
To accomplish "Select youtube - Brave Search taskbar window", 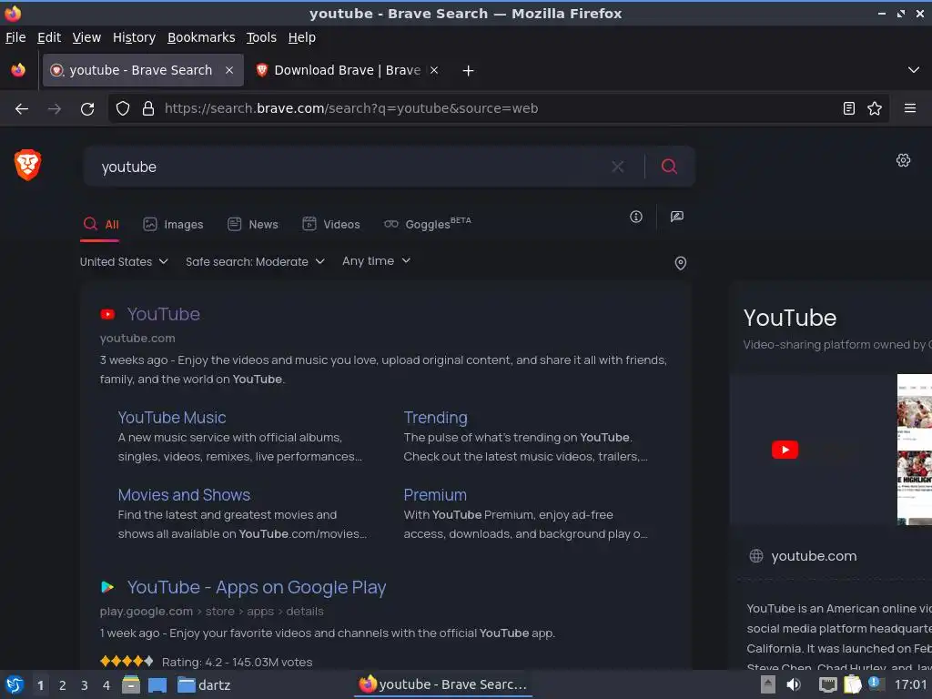I will click(443, 684).
